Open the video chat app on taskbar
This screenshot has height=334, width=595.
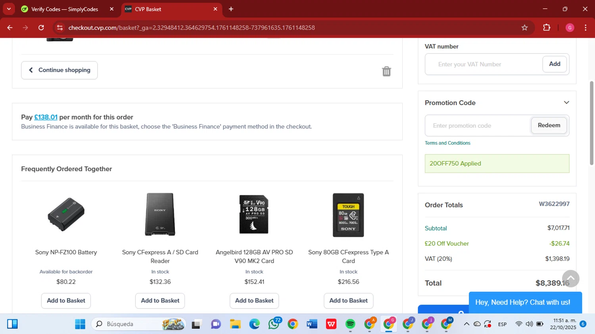tap(216, 324)
